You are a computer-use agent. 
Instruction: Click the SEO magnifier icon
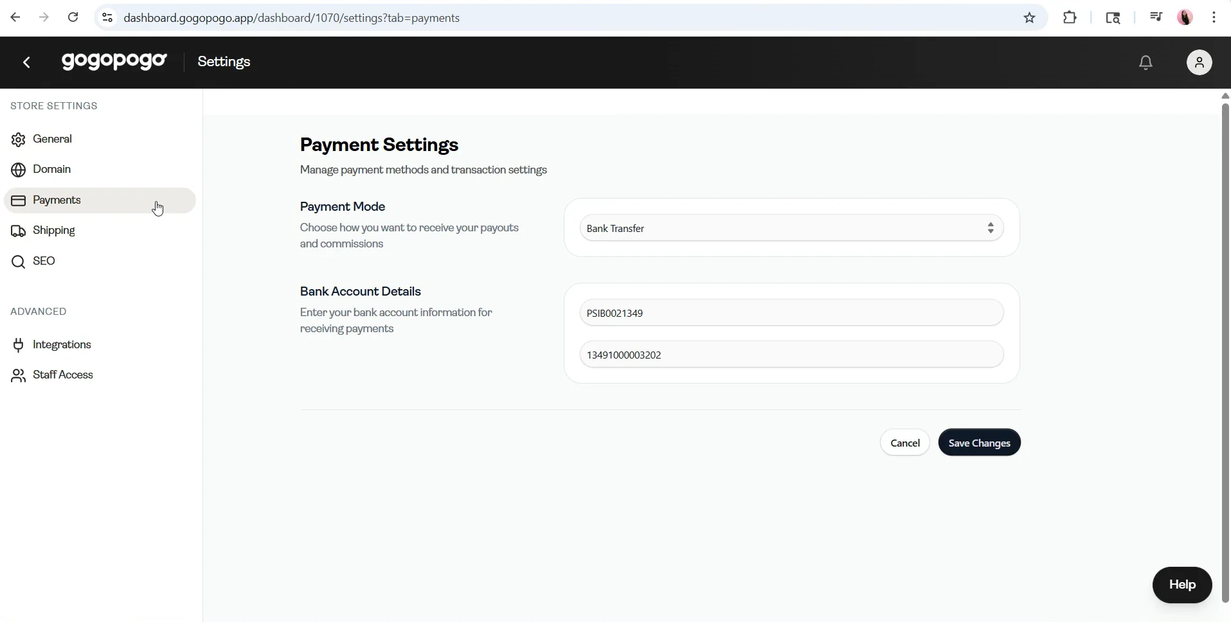coord(19,262)
